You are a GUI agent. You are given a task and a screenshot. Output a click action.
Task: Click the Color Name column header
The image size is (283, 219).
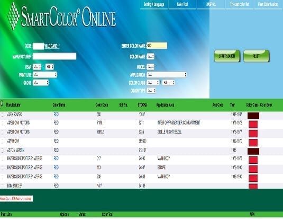pyautogui.click(x=59, y=105)
